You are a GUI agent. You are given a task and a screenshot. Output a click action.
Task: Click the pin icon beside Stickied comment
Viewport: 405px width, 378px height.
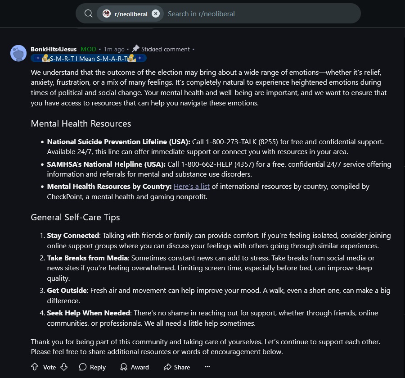(x=135, y=49)
